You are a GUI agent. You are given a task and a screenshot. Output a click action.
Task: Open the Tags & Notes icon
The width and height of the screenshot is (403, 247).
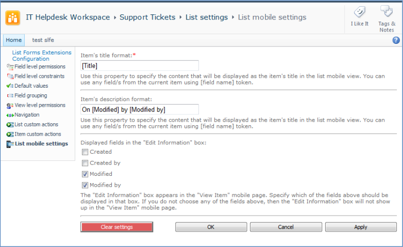coord(387,11)
